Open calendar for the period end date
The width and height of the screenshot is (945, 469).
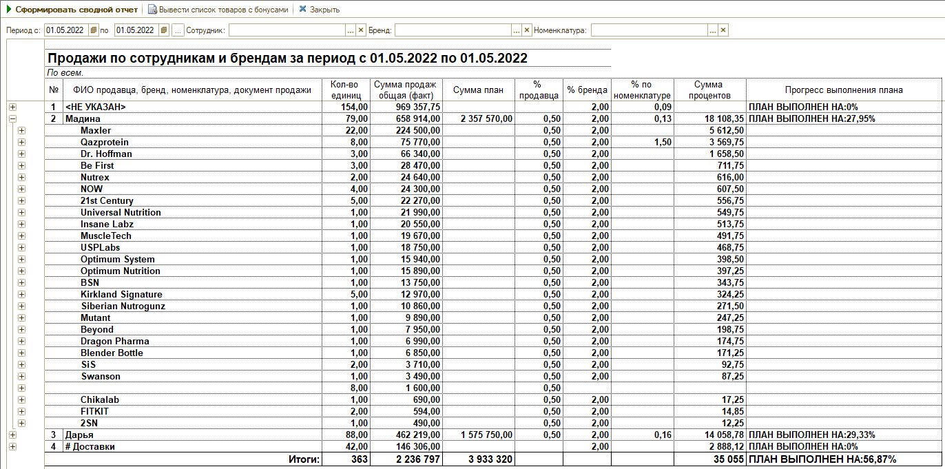tap(163, 30)
